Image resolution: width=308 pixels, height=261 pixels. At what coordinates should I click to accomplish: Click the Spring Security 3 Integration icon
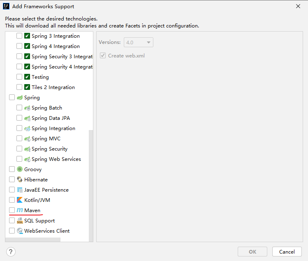coord(27,56)
